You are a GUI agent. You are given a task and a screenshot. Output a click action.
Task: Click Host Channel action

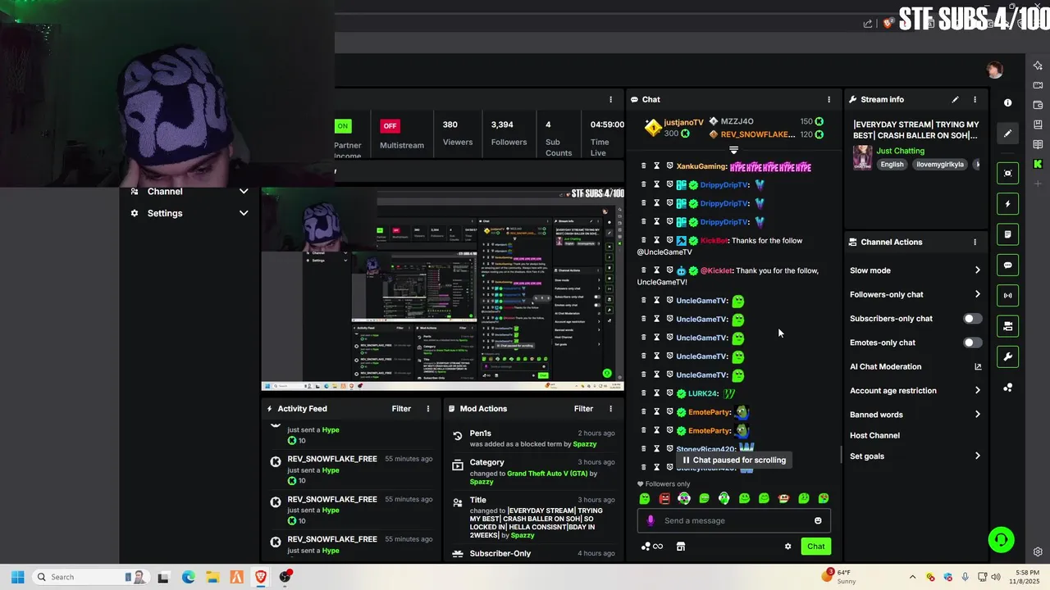874,435
